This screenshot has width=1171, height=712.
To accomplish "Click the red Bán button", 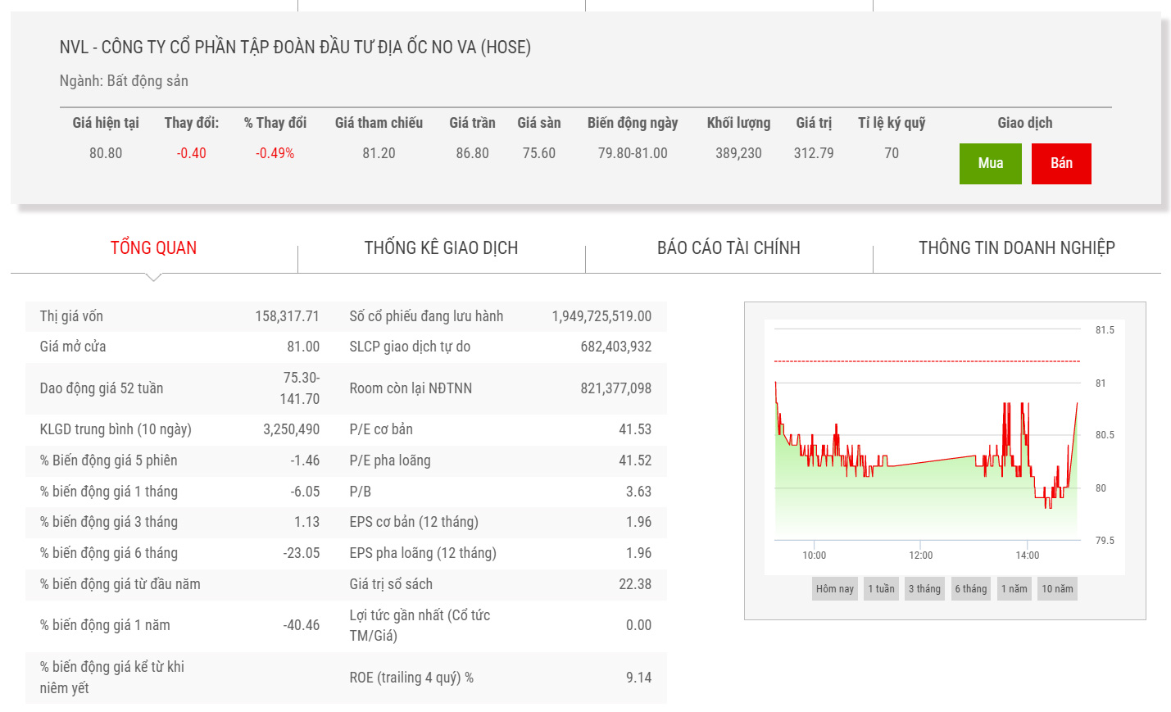I will point(1061,163).
